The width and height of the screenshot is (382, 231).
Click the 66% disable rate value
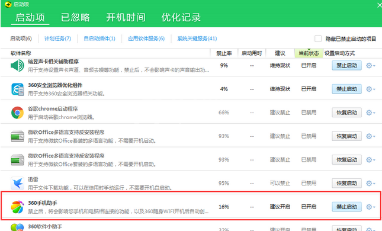(x=224, y=113)
